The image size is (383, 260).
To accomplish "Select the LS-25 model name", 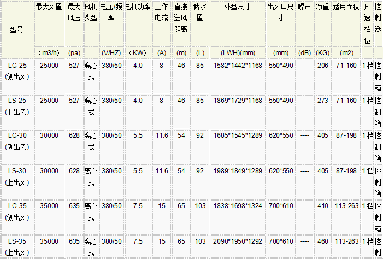I will pos(17,101).
